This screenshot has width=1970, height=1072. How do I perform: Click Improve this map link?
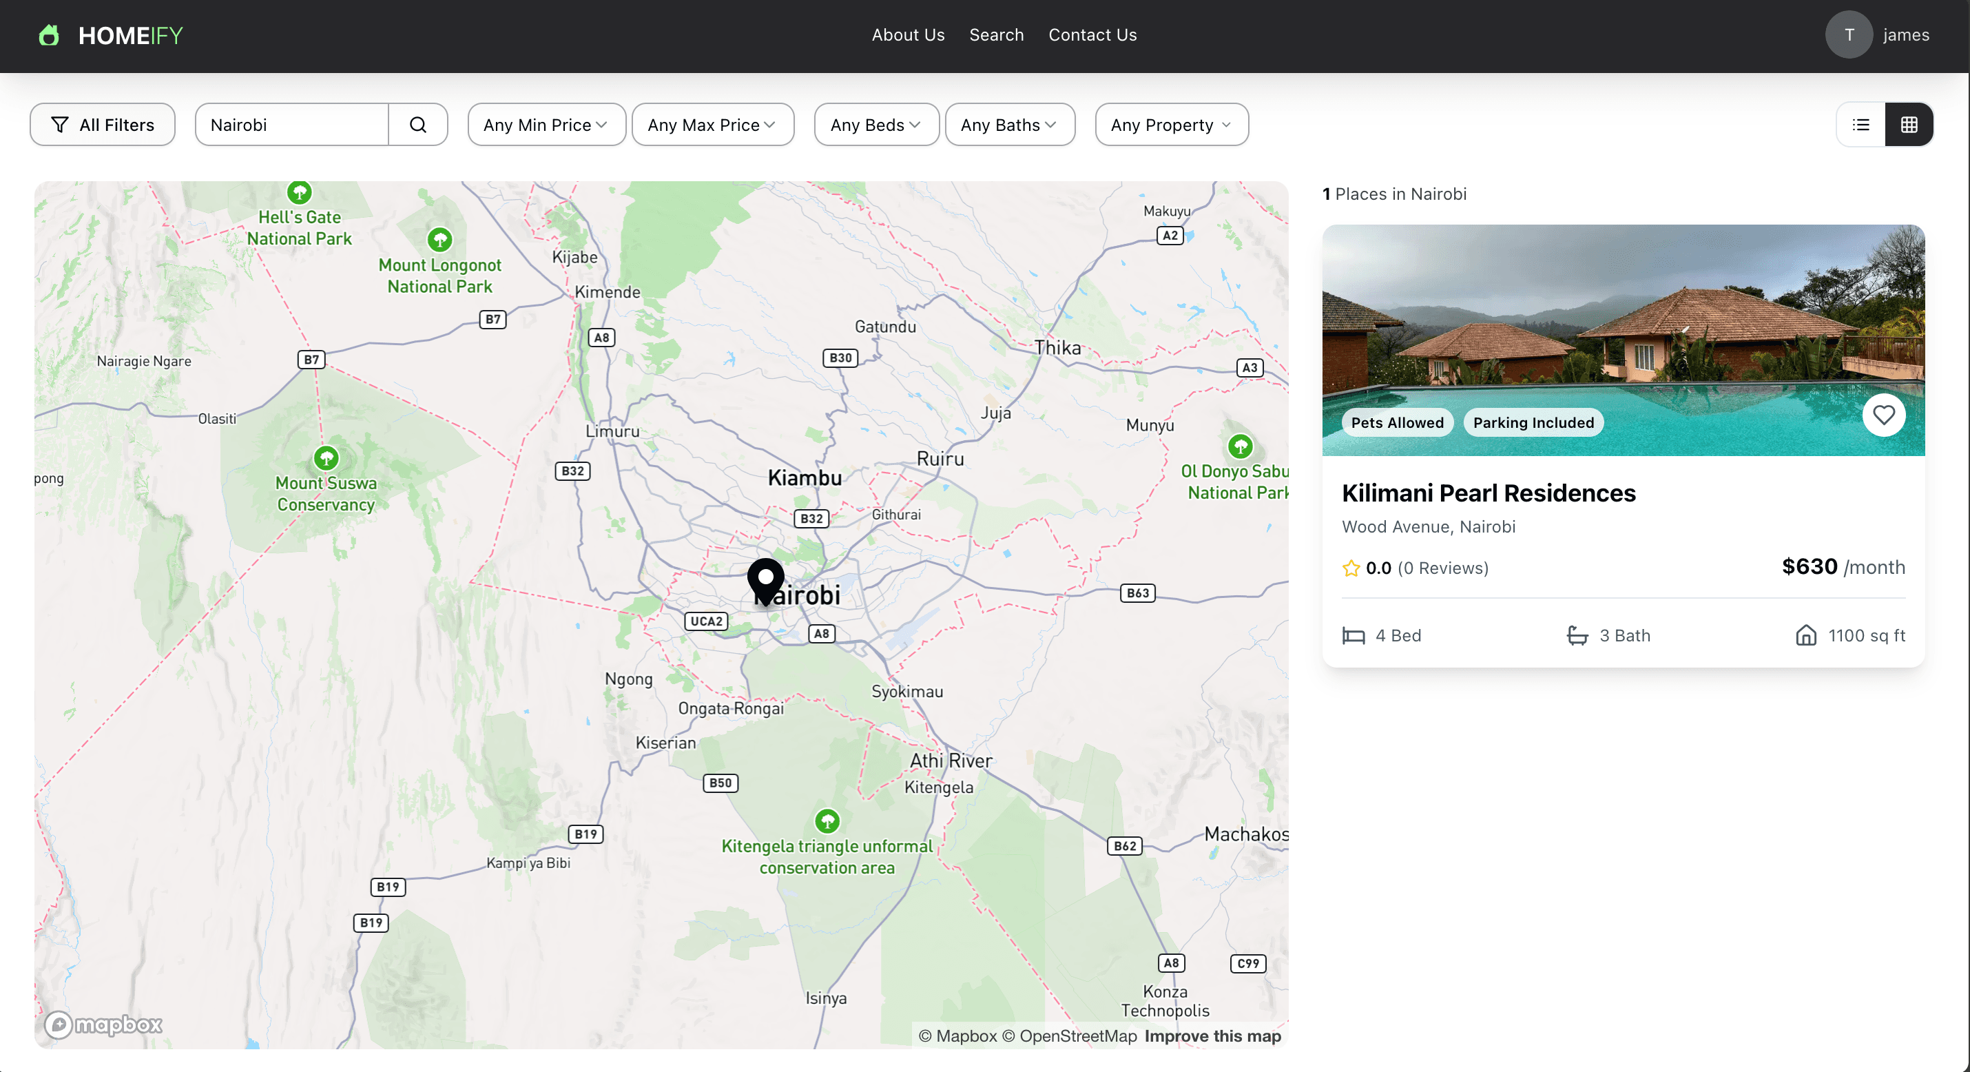(1212, 1036)
